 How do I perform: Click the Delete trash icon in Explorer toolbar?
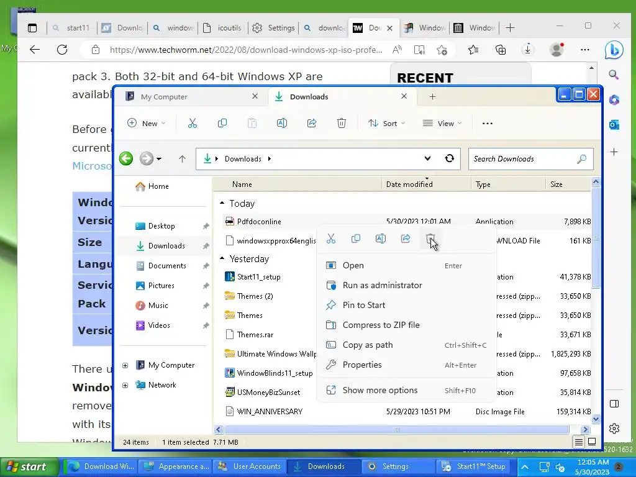342,124
